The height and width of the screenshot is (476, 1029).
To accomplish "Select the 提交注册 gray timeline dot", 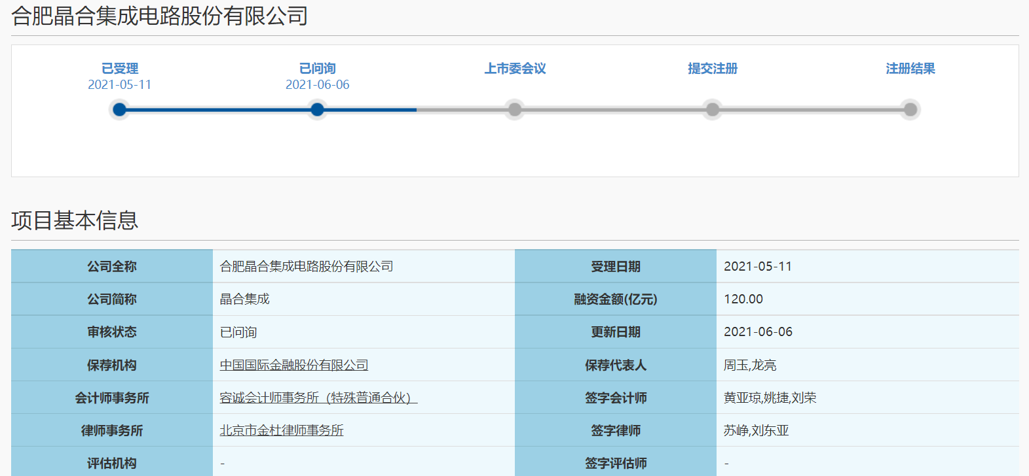I will [713, 109].
